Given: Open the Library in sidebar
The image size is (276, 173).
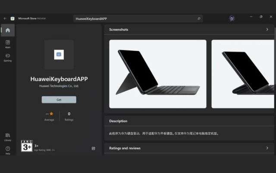Looking at the screenshot, I should pyautogui.click(x=8, y=137).
